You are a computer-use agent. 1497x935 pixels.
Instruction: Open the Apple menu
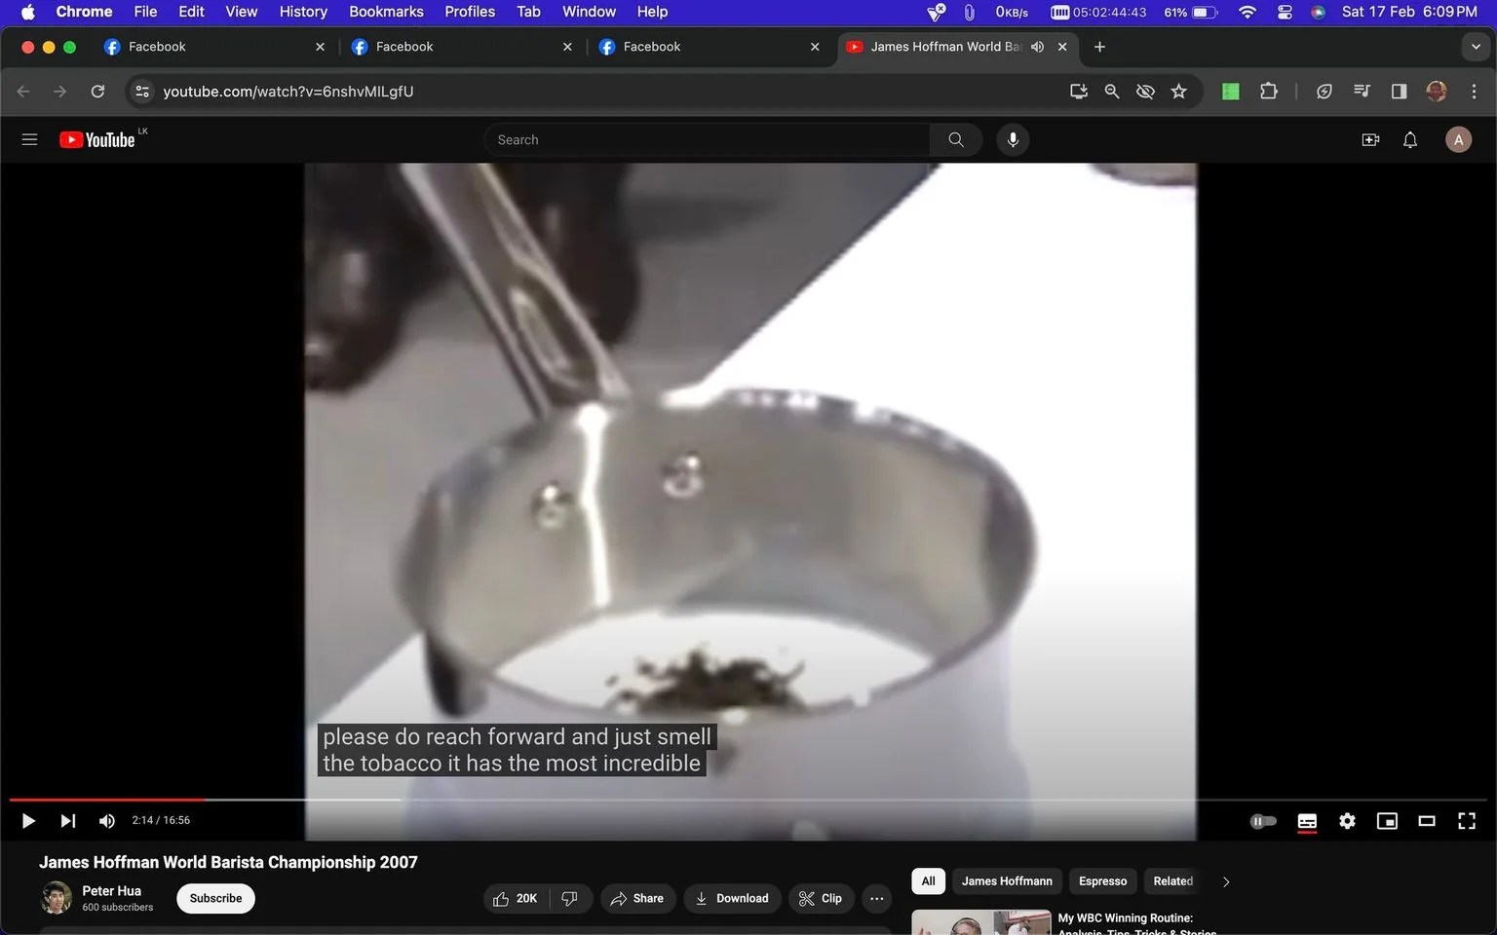(x=27, y=12)
